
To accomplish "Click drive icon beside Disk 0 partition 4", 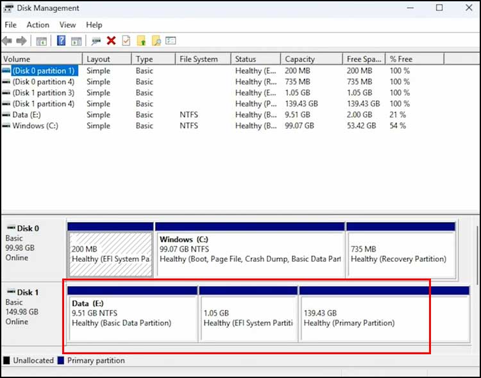I will click(x=6, y=82).
